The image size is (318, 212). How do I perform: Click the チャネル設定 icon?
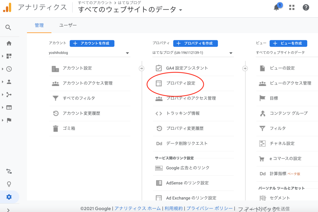262,144
